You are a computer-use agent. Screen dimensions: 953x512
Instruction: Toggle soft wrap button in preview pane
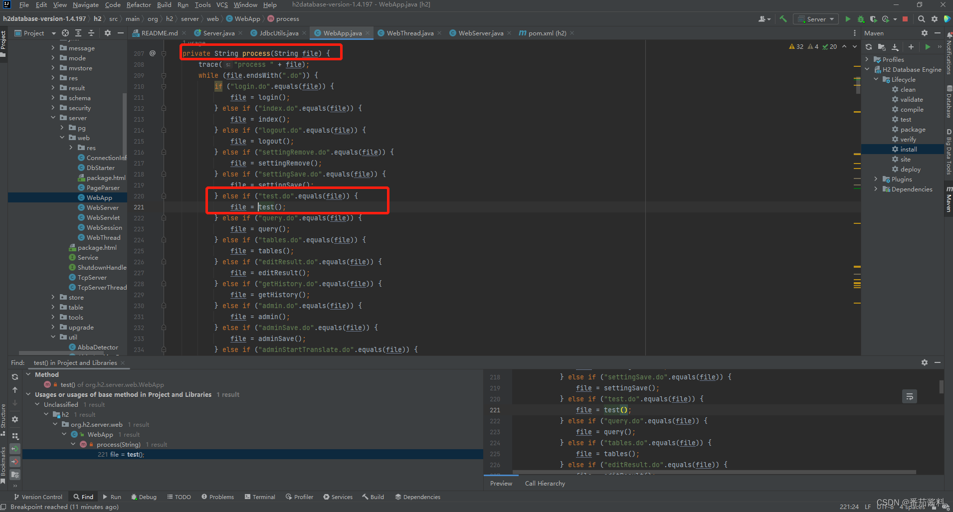coord(910,396)
